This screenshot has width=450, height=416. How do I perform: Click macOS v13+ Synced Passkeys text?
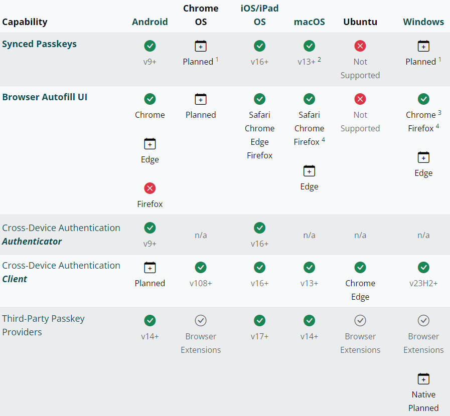(x=307, y=62)
